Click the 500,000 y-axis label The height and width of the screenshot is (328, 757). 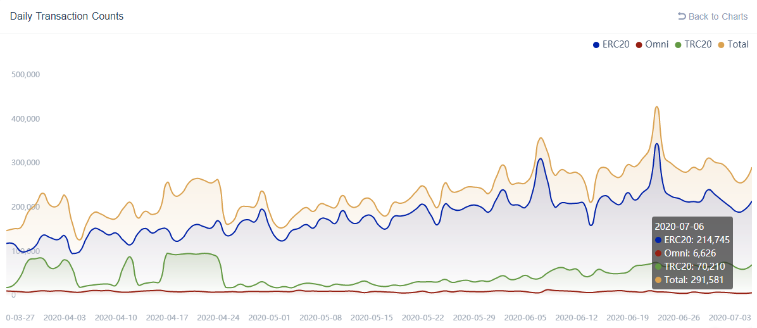coord(25,74)
